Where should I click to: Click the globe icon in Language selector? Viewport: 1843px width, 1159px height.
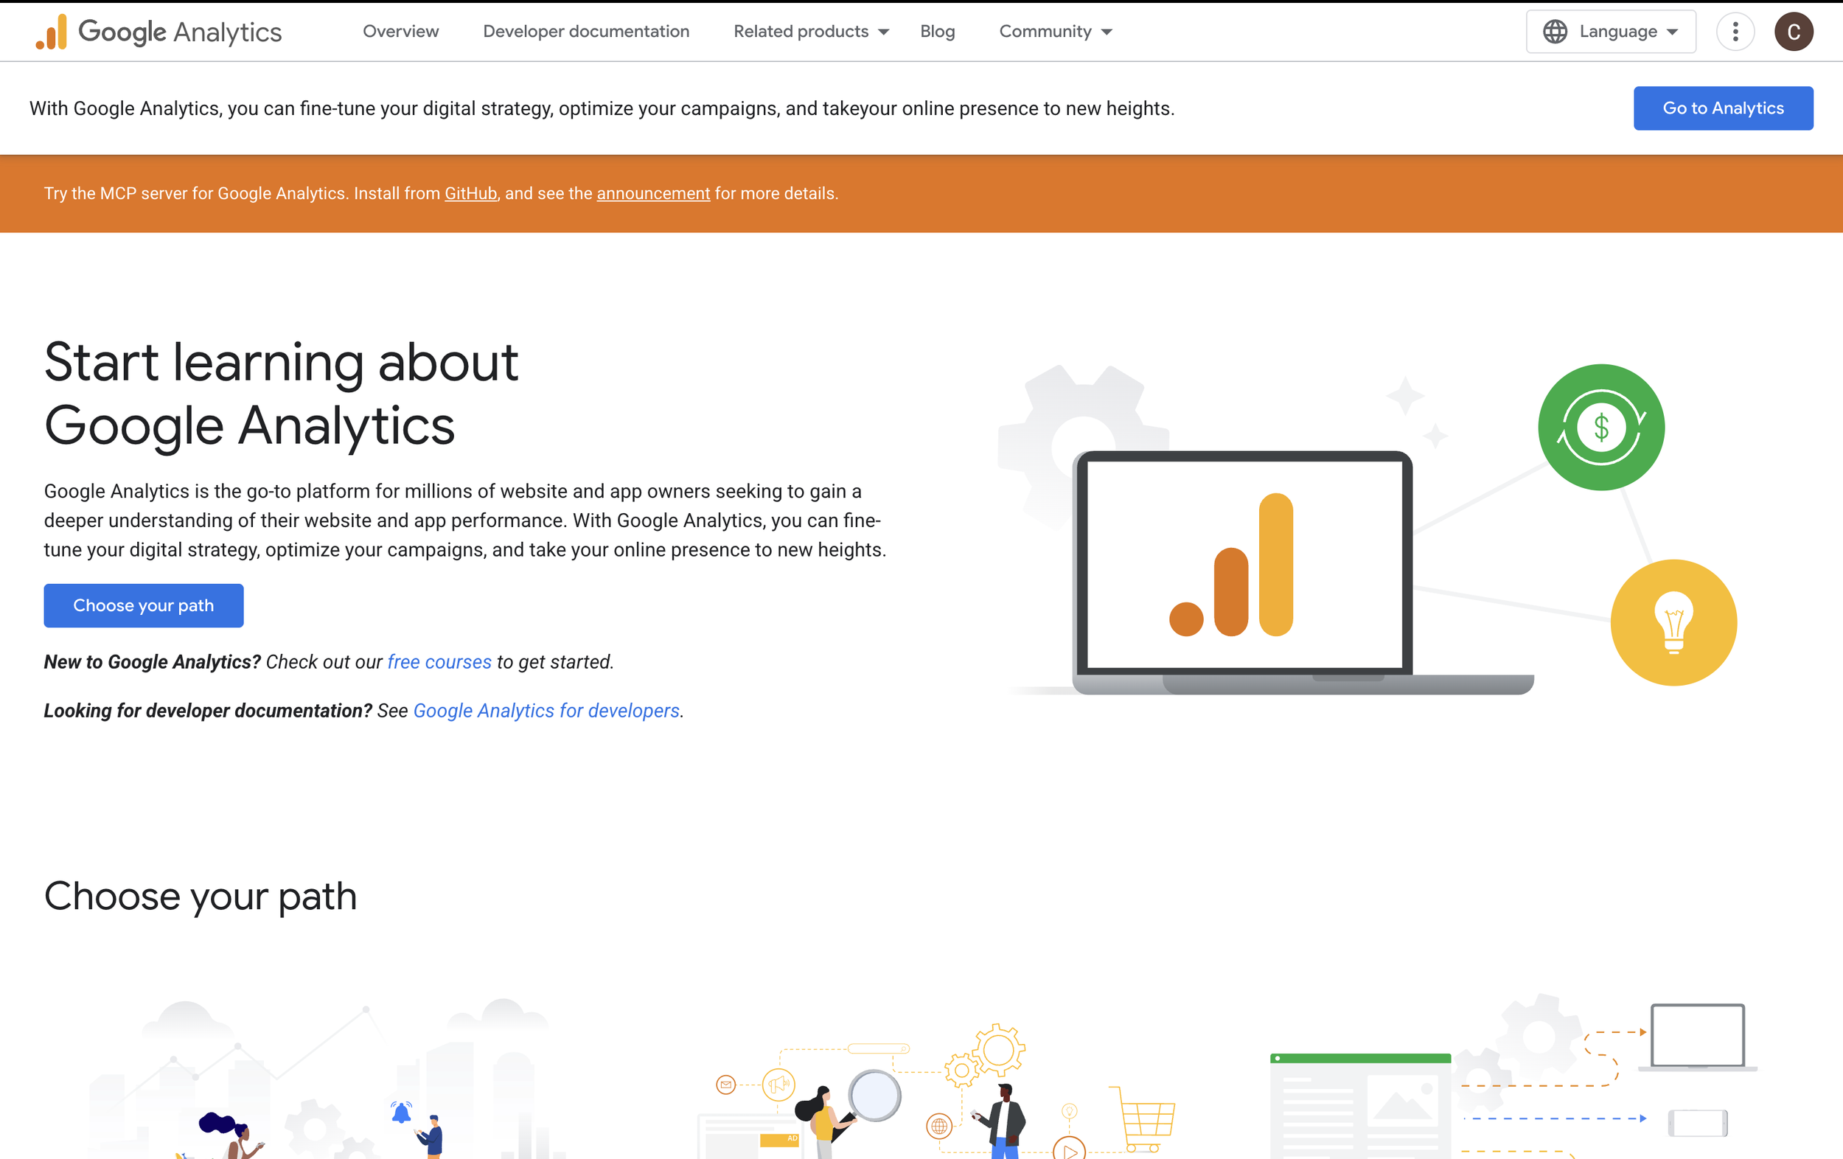pos(1555,32)
